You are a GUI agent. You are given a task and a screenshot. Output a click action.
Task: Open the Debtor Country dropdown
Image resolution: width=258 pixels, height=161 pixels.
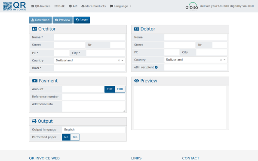pos(196,60)
